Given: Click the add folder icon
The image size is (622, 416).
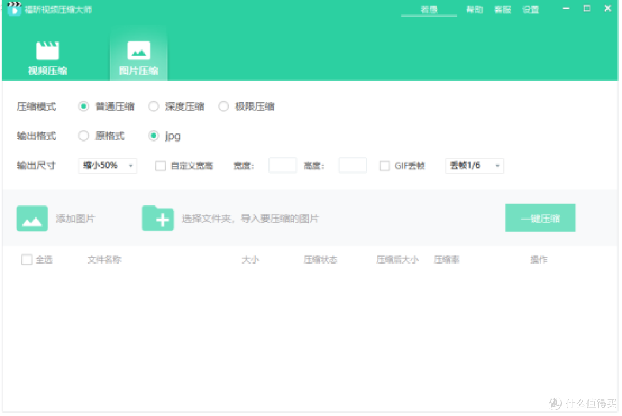Looking at the screenshot, I should 158,218.
